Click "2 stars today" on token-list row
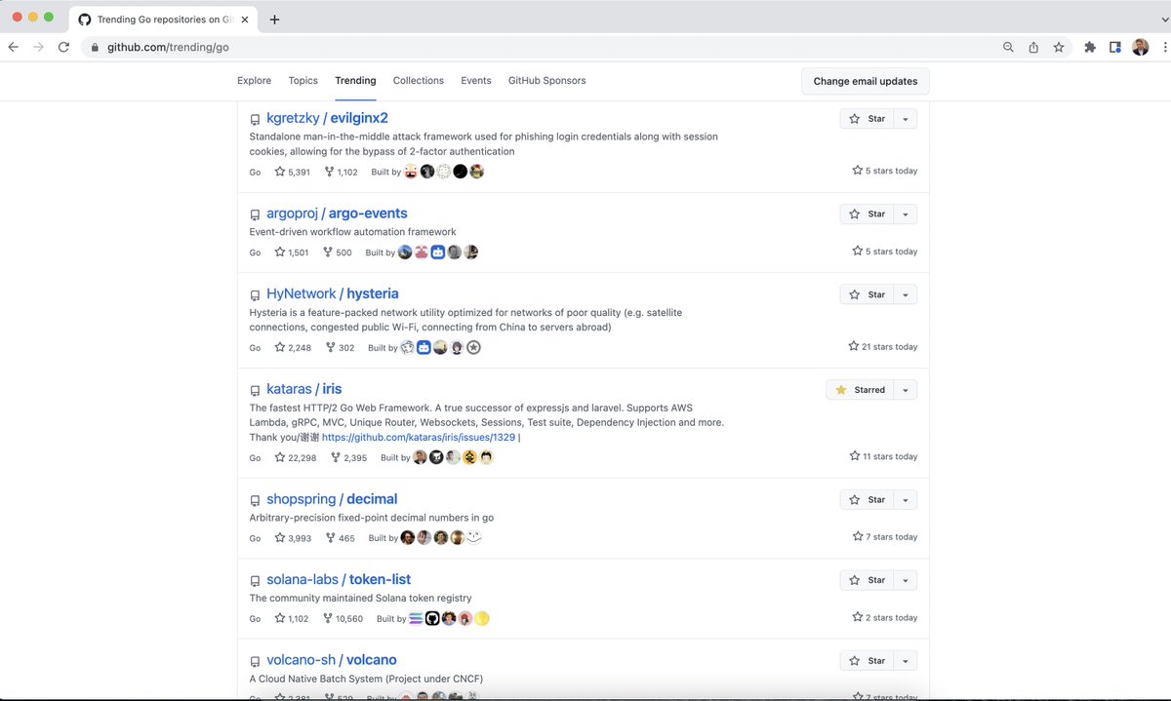This screenshot has height=701, width=1171. (x=885, y=618)
